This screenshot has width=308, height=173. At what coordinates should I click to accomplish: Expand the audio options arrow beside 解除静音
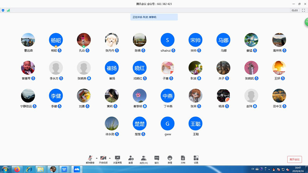tap(97, 158)
